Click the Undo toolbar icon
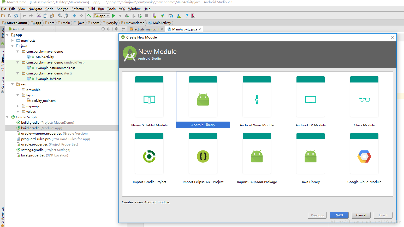This screenshot has width=404, height=227. click(24, 16)
